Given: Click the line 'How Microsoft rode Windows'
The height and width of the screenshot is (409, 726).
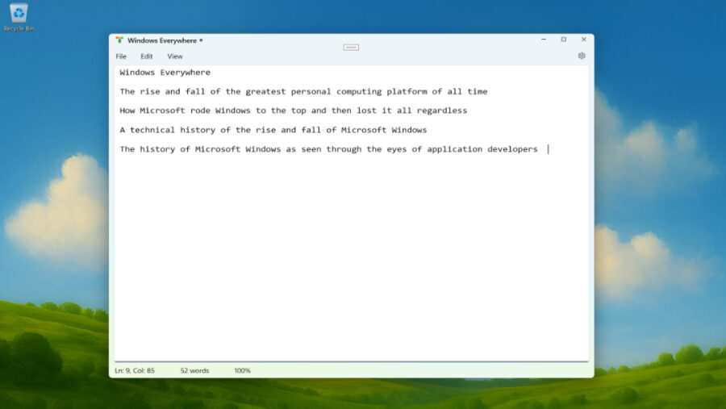Looking at the screenshot, I should point(293,111).
